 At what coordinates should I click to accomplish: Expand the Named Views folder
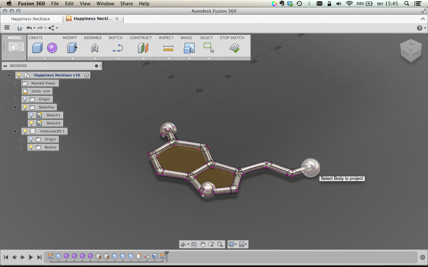pyautogui.click(x=15, y=83)
